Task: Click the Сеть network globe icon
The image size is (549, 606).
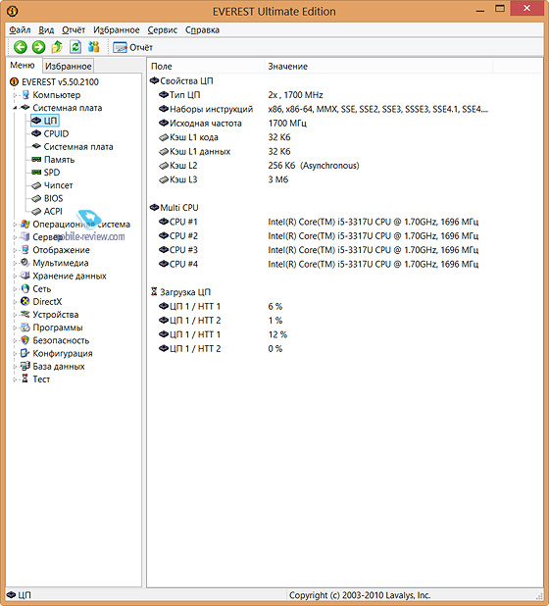Action: coord(25,288)
